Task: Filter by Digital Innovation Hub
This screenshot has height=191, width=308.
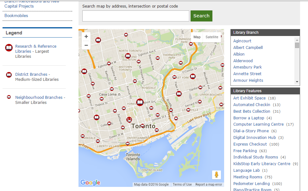Action: pyautogui.click(x=255, y=138)
